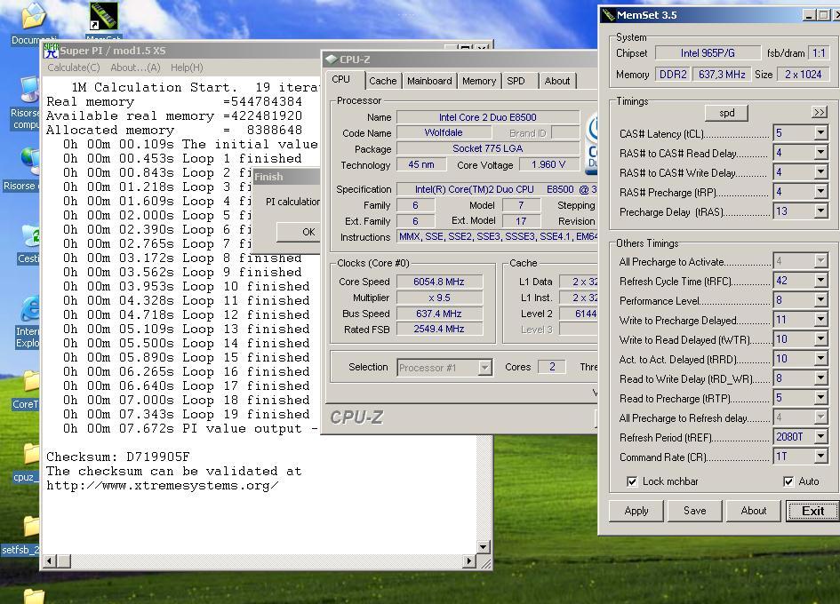Click OK in the Finish dialog
Image resolution: width=840 pixels, height=604 pixels.
[300, 232]
